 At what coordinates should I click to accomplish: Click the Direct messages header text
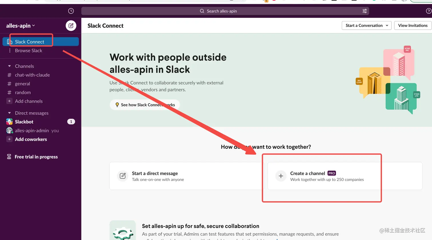(x=32, y=113)
